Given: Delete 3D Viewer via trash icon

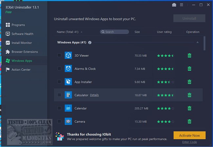Looking at the screenshot, I should point(189,56).
